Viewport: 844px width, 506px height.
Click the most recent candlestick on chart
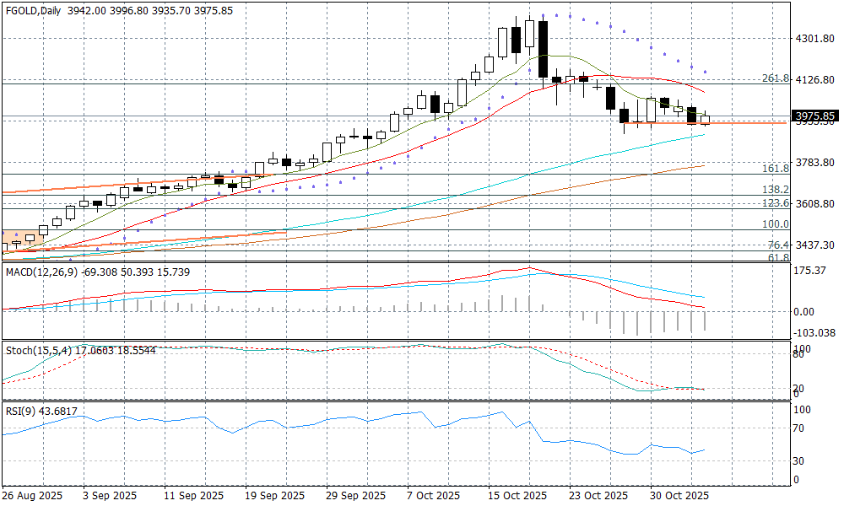[705, 120]
